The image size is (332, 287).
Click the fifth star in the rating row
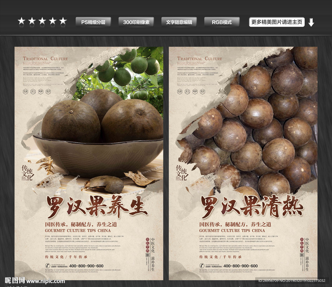tap(63, 21)
